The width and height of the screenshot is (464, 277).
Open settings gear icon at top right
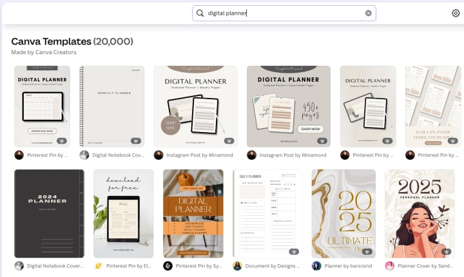pos(456,13)
